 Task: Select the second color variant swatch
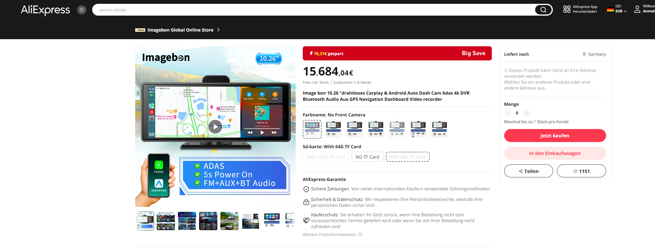[333, 129]
